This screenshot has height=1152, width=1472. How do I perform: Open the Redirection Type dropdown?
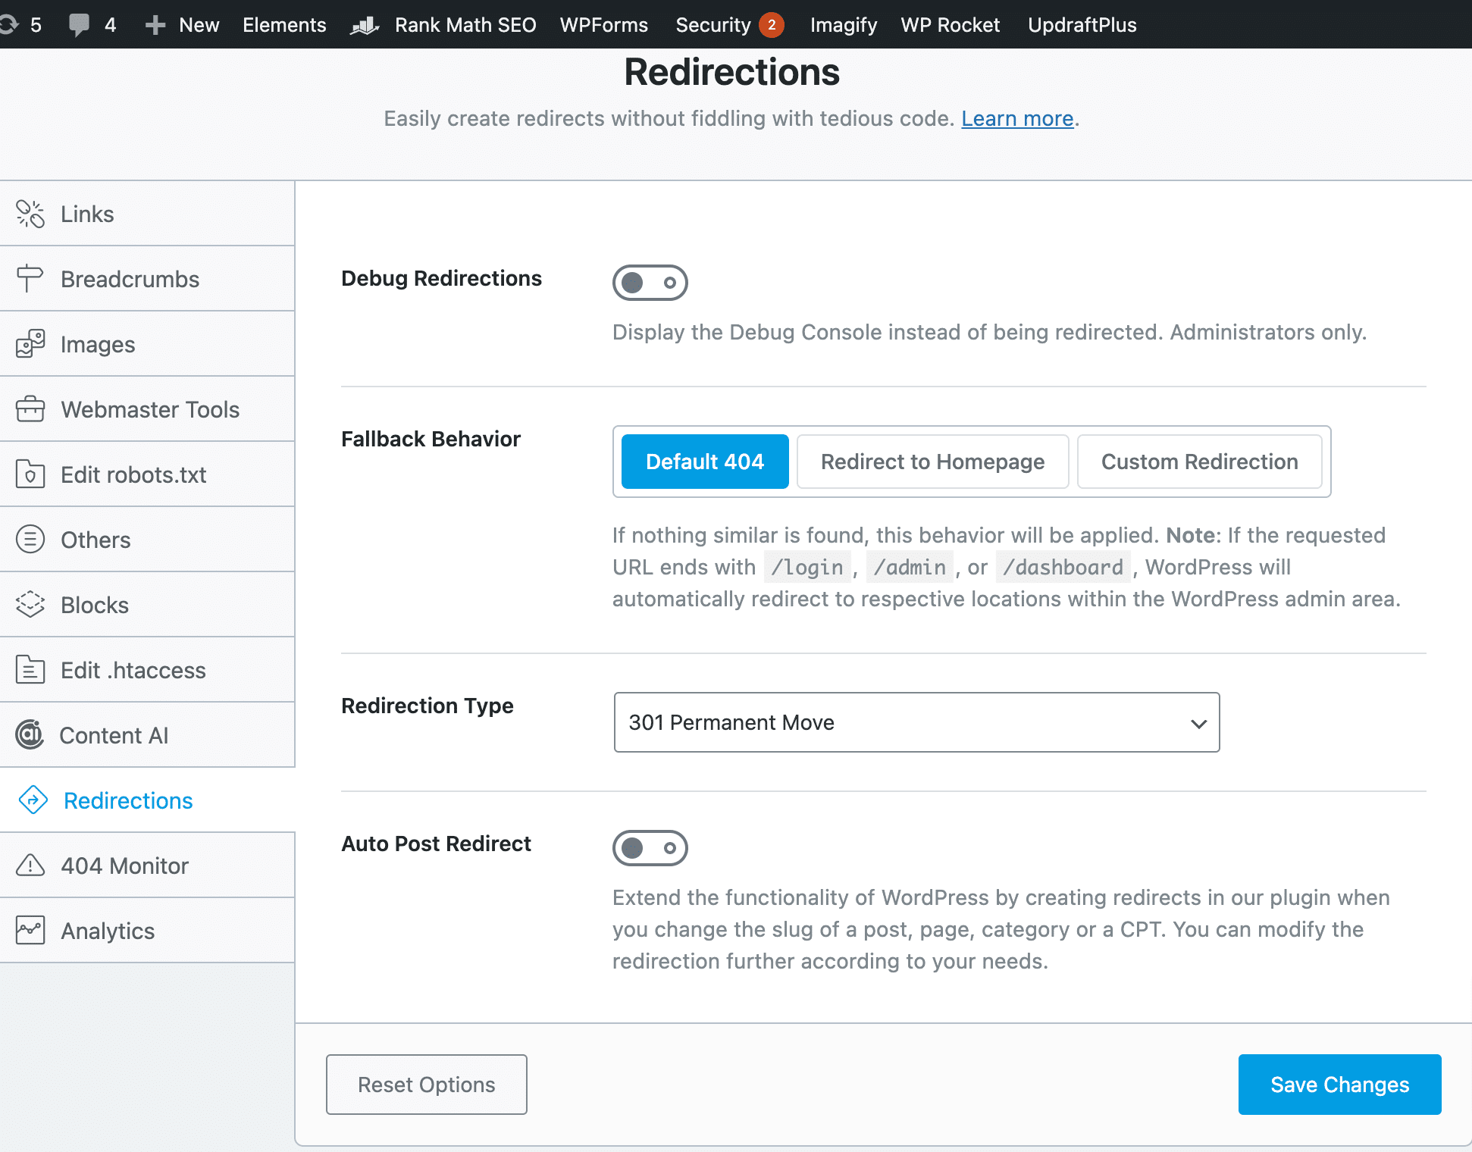tap(916, 722)
